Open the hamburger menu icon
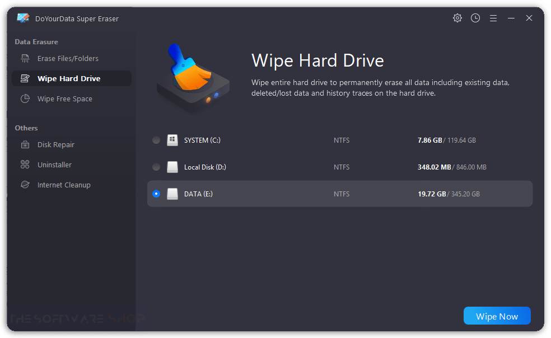 click(493, 18)
